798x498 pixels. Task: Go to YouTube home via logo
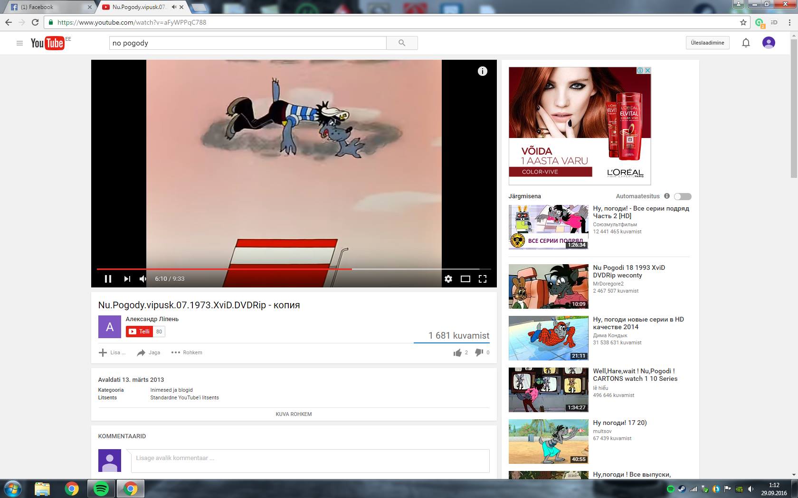tap(47, 43)
